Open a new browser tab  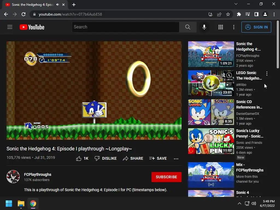click(x=74, y=5)
